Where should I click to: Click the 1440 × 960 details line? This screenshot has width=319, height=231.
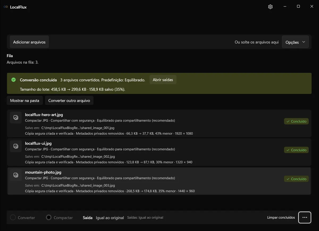pyautogui.click(x=110, y=191)
